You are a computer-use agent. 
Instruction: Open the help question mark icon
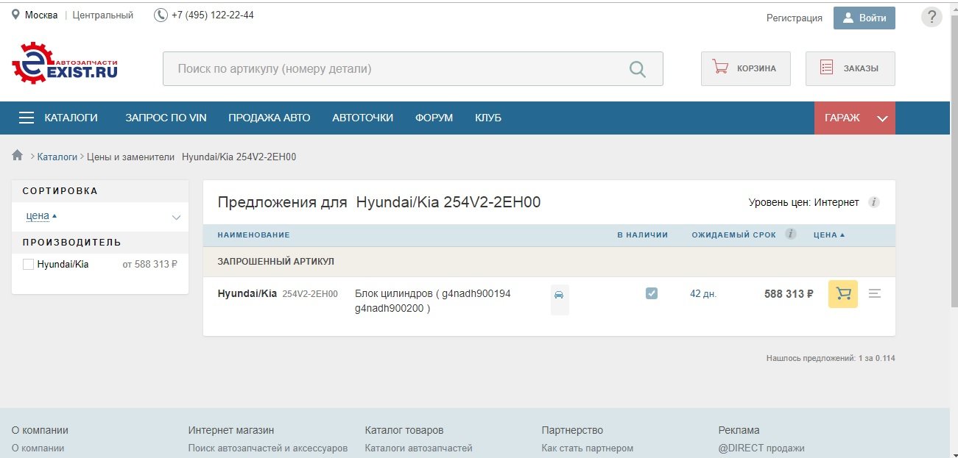click(931, 18)
